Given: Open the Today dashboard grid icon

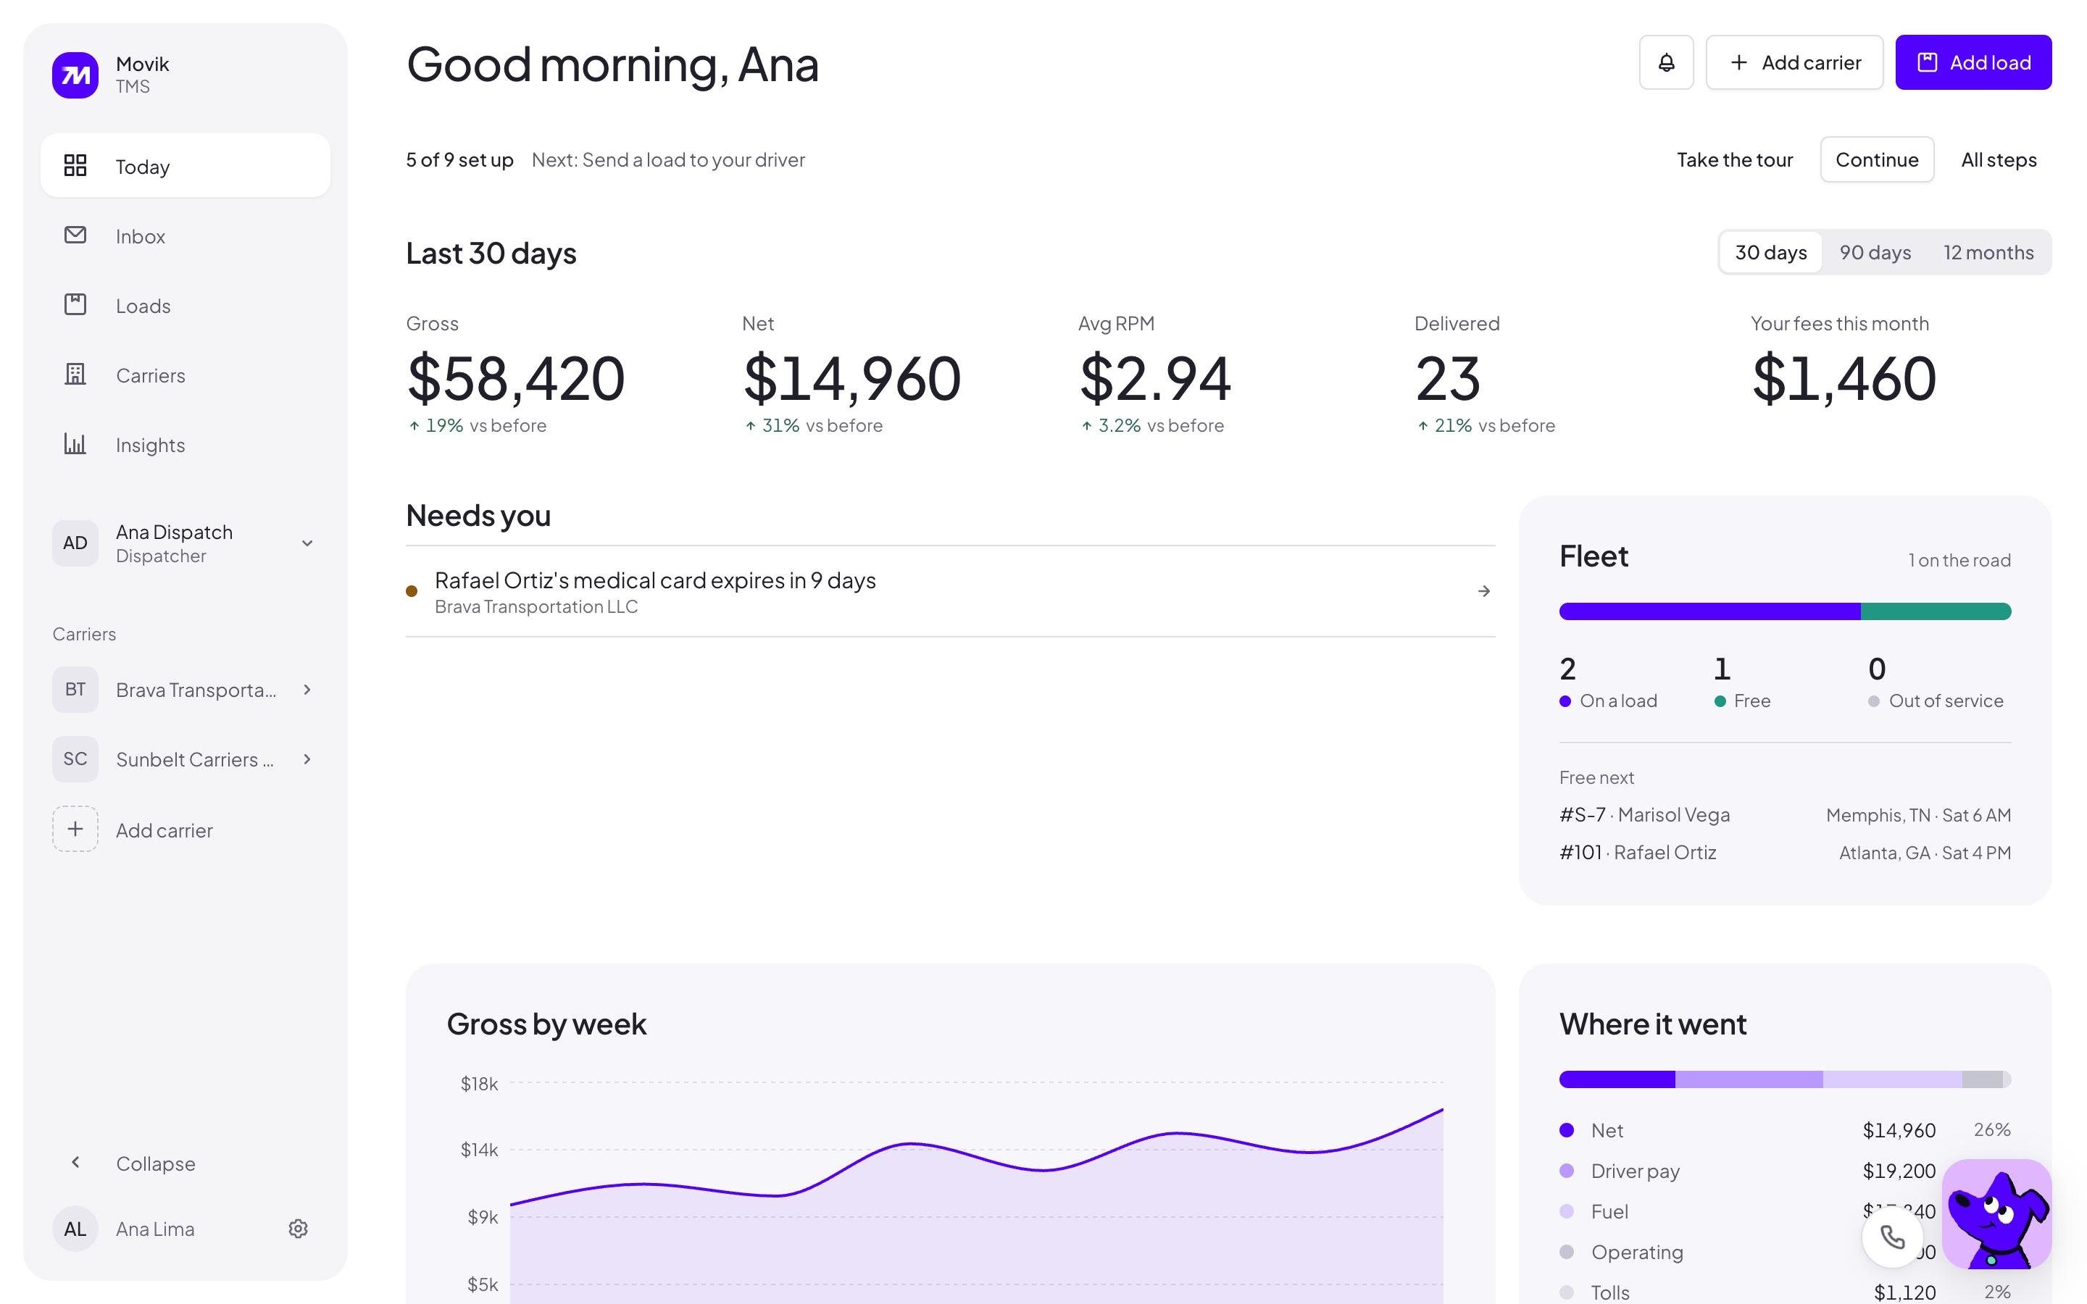Looking at the screenshot, I should pos(75,166).
